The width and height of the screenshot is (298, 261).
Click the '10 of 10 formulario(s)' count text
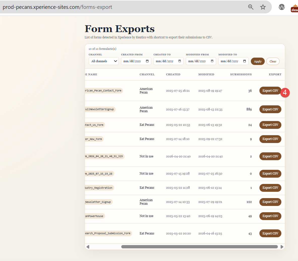coord(102,49)
